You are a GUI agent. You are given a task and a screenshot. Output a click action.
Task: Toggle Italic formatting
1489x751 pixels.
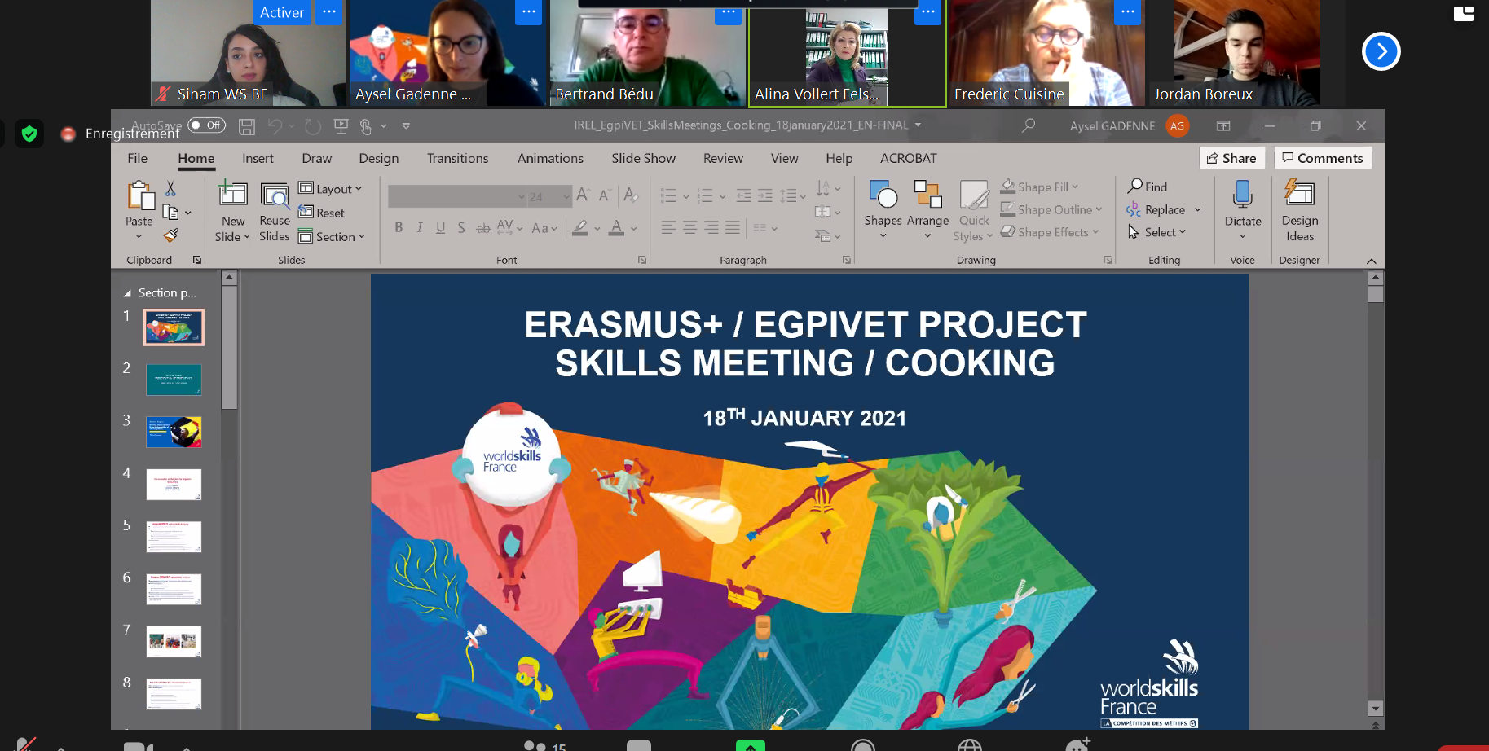click(x=420, y=227)
